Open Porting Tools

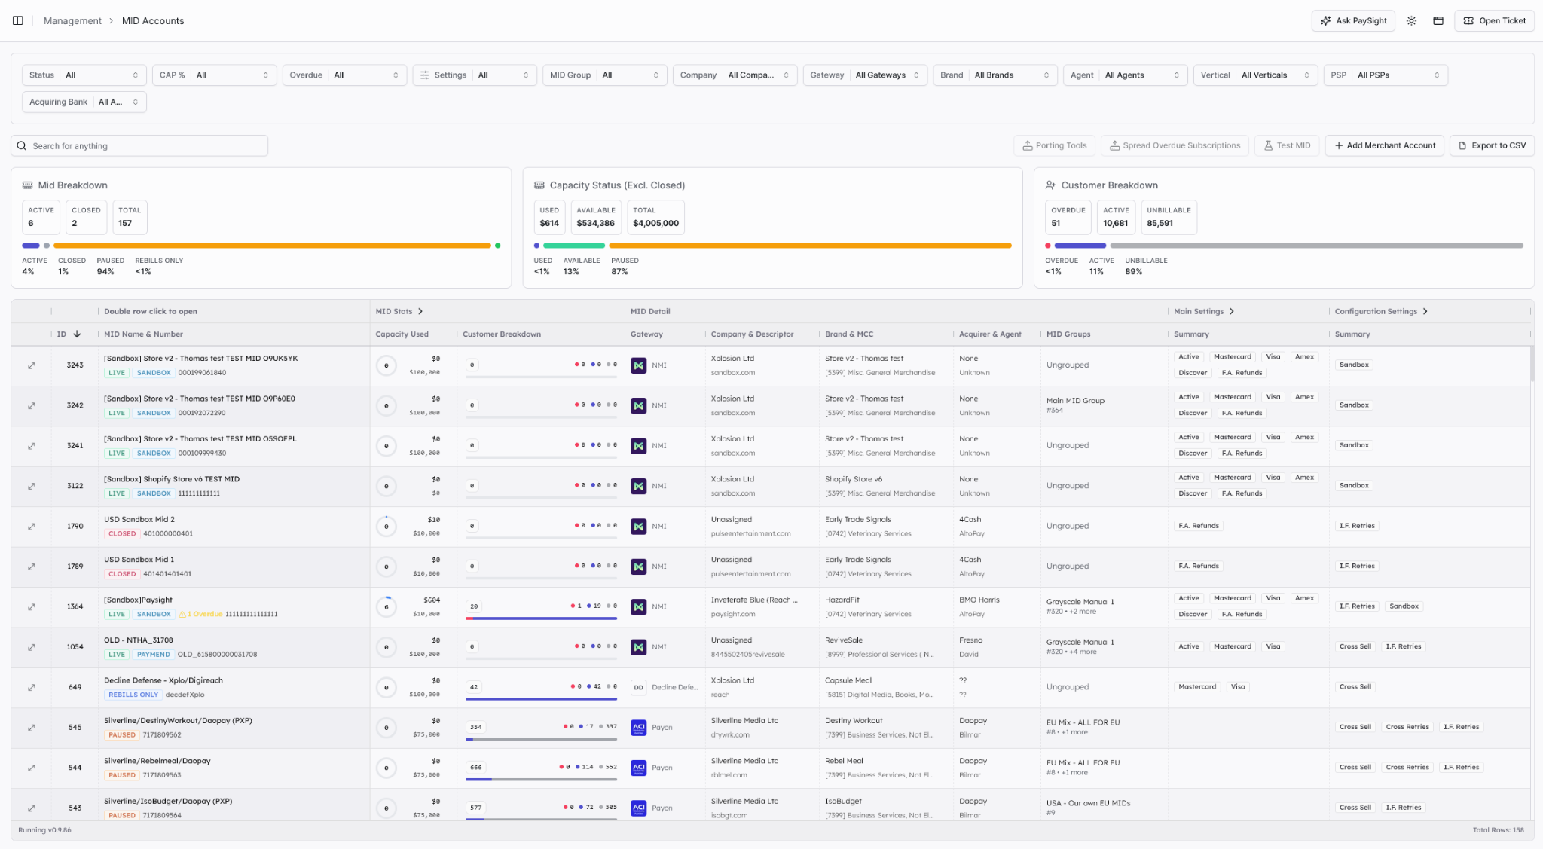click(1054, 145)
